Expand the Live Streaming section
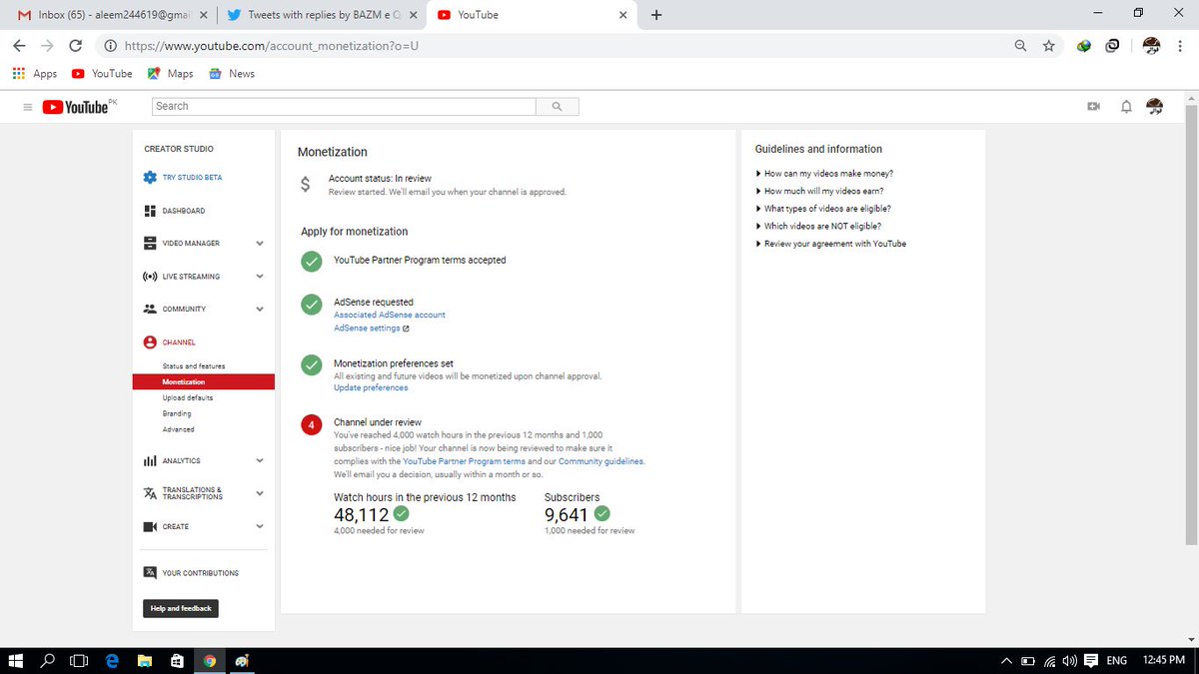 pos(260,277)
